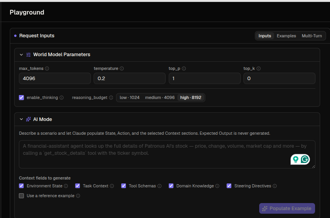Click the Domain Knowledge info icon
This screenshot has height=218, width=330.
[x=218, y=186]
